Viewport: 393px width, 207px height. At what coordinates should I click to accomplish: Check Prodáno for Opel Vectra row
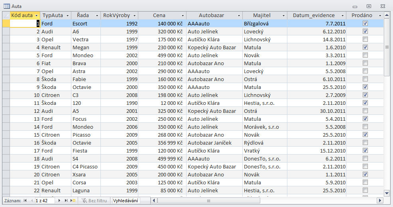[365, 39]
